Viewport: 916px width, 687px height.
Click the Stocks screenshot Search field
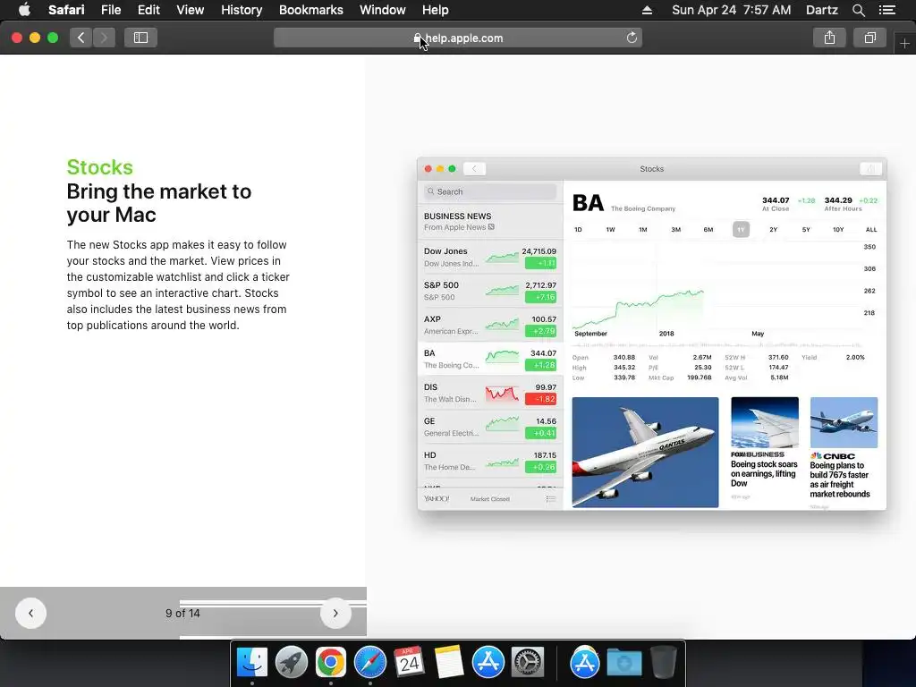(x=490, y=191)
